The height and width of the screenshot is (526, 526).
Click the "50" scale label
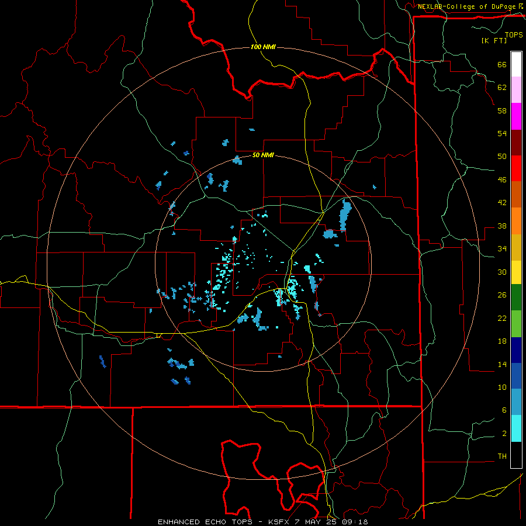click(x=502, y=157)
